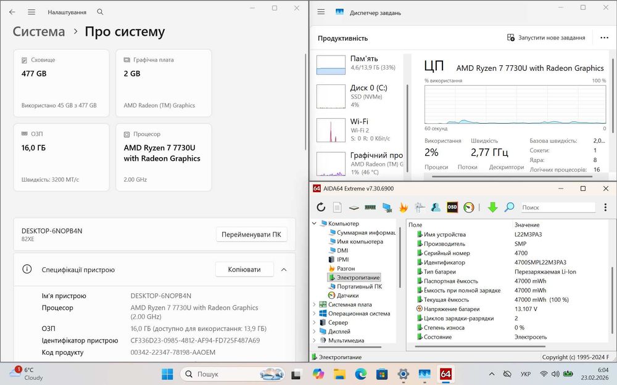Select Суммарная информация in the AIDA64 tree
The width and height of the screenshot is (617, 385).
click(362, 233)
